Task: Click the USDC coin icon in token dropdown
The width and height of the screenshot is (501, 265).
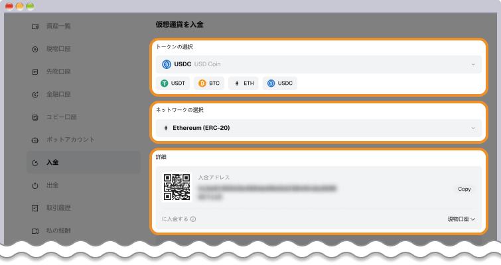Action: (x=167, y=64)
